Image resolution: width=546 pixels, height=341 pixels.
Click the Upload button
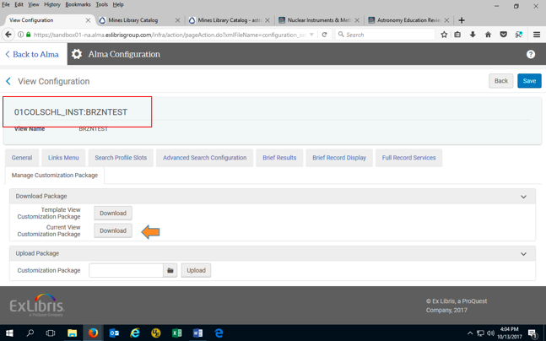click(196, 270)
